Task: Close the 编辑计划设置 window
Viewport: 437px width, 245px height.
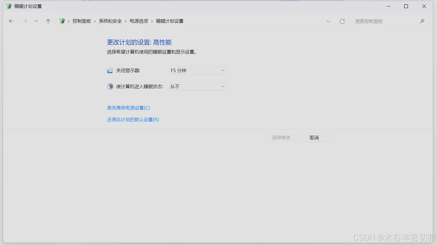Action: tap(424, 6)
